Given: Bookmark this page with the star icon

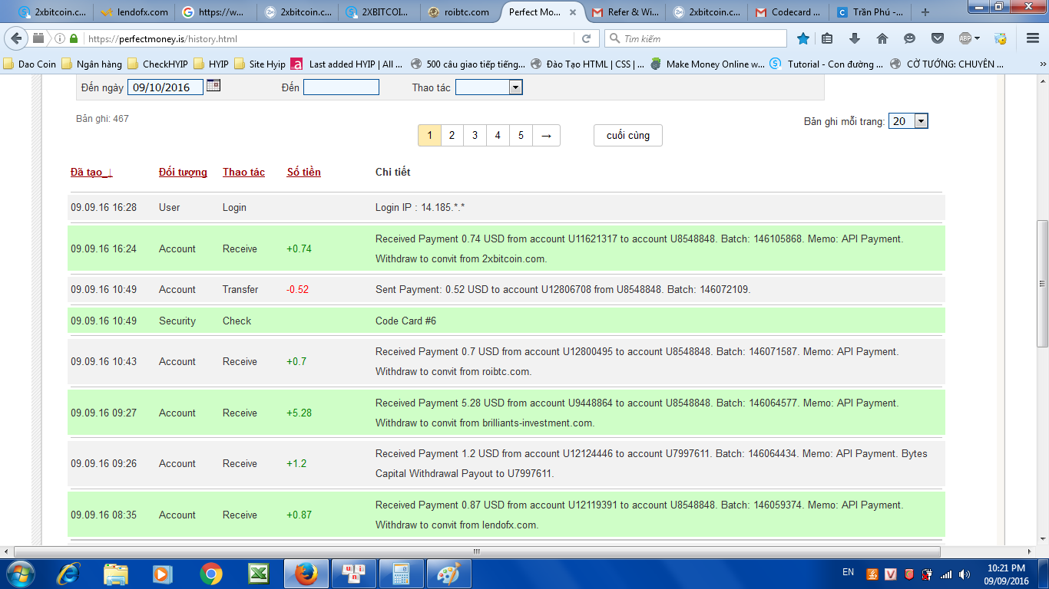Looking at the screenshot, I should coord(802,38).
